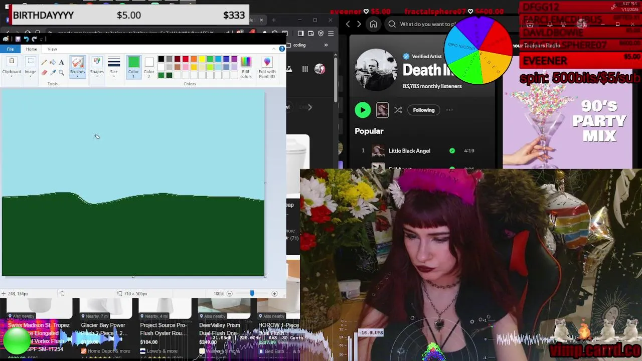This screenshot has height=361, width=642.
Task: Toggle saved checkmark for Little Black Angel
Action: coord(452,150)
